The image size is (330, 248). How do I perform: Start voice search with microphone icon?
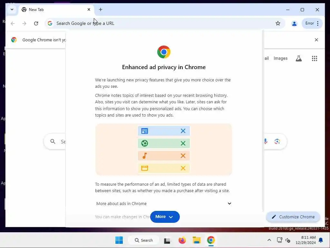click(x=266, y=141)
